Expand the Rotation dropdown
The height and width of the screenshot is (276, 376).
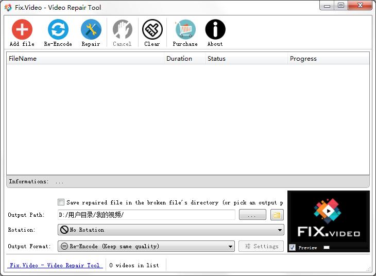[x=170, y=230]
